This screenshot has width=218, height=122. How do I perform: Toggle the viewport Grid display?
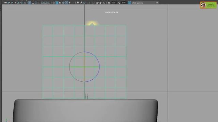(x=30, y=3)
